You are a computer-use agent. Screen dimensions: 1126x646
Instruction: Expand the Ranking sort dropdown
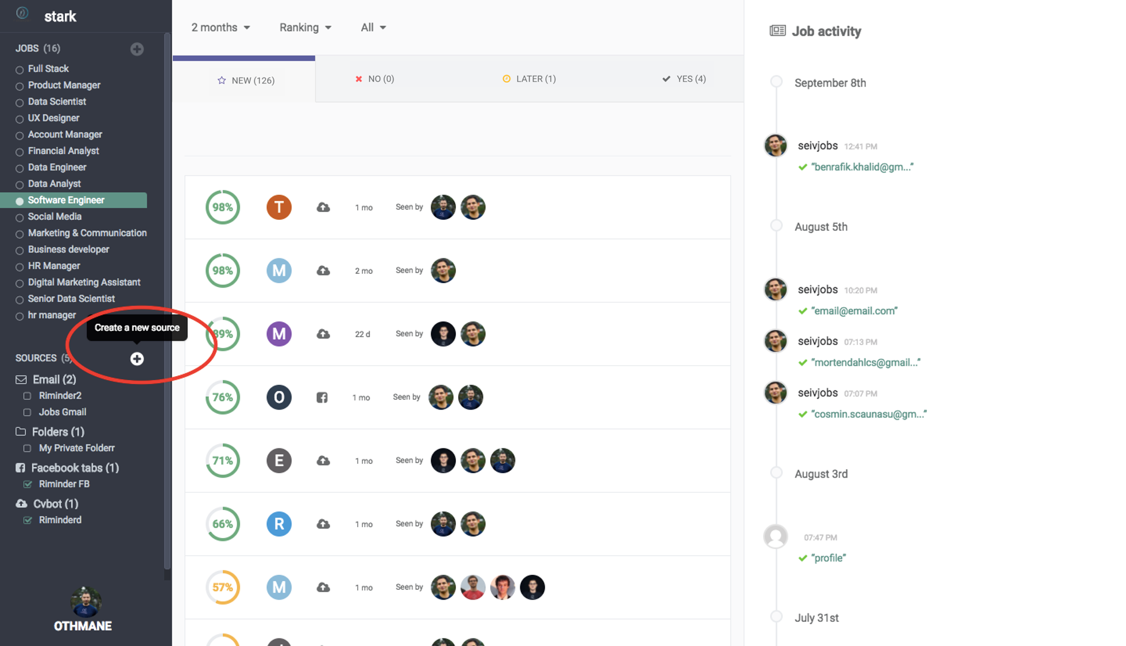pos(305,28)
